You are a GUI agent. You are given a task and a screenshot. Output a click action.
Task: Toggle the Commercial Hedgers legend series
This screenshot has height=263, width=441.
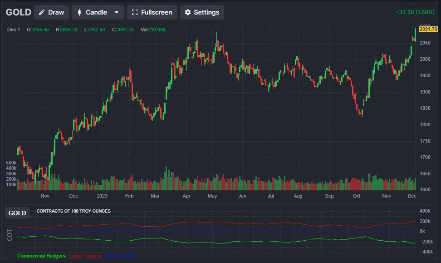(x=41, y=256)
